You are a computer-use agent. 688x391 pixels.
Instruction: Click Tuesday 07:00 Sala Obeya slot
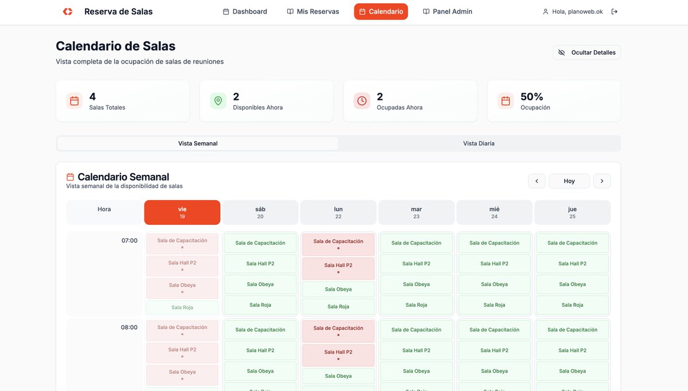tap(416, 284)
